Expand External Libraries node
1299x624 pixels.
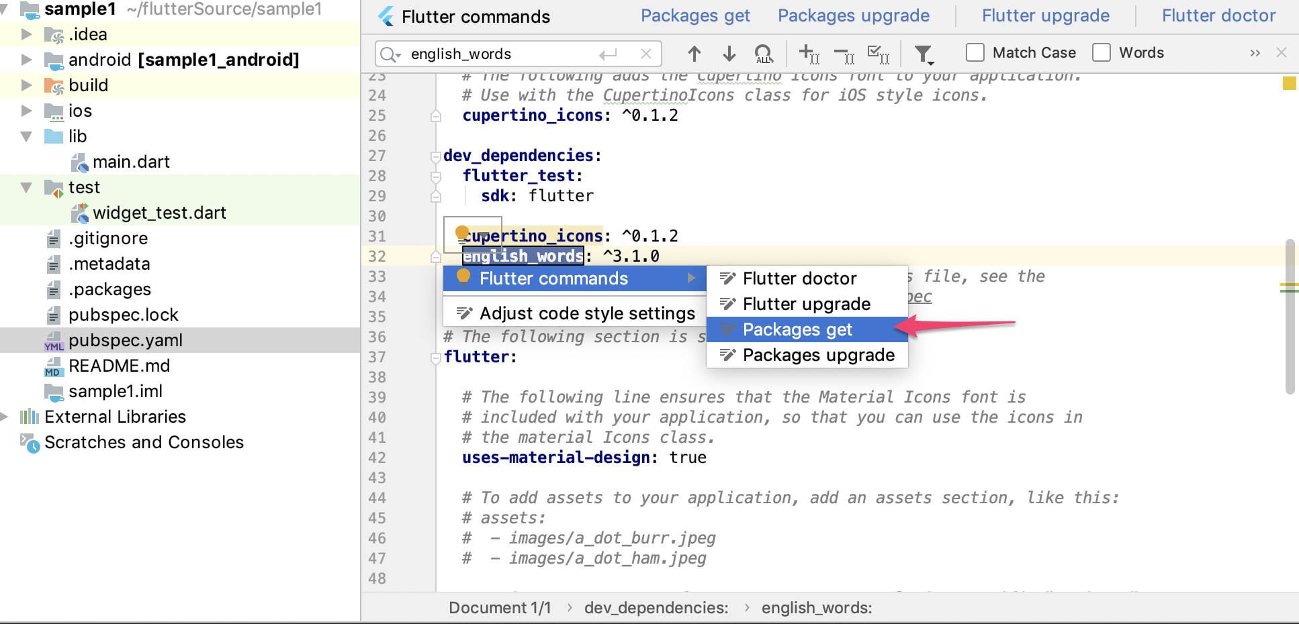tap(5, 417)
